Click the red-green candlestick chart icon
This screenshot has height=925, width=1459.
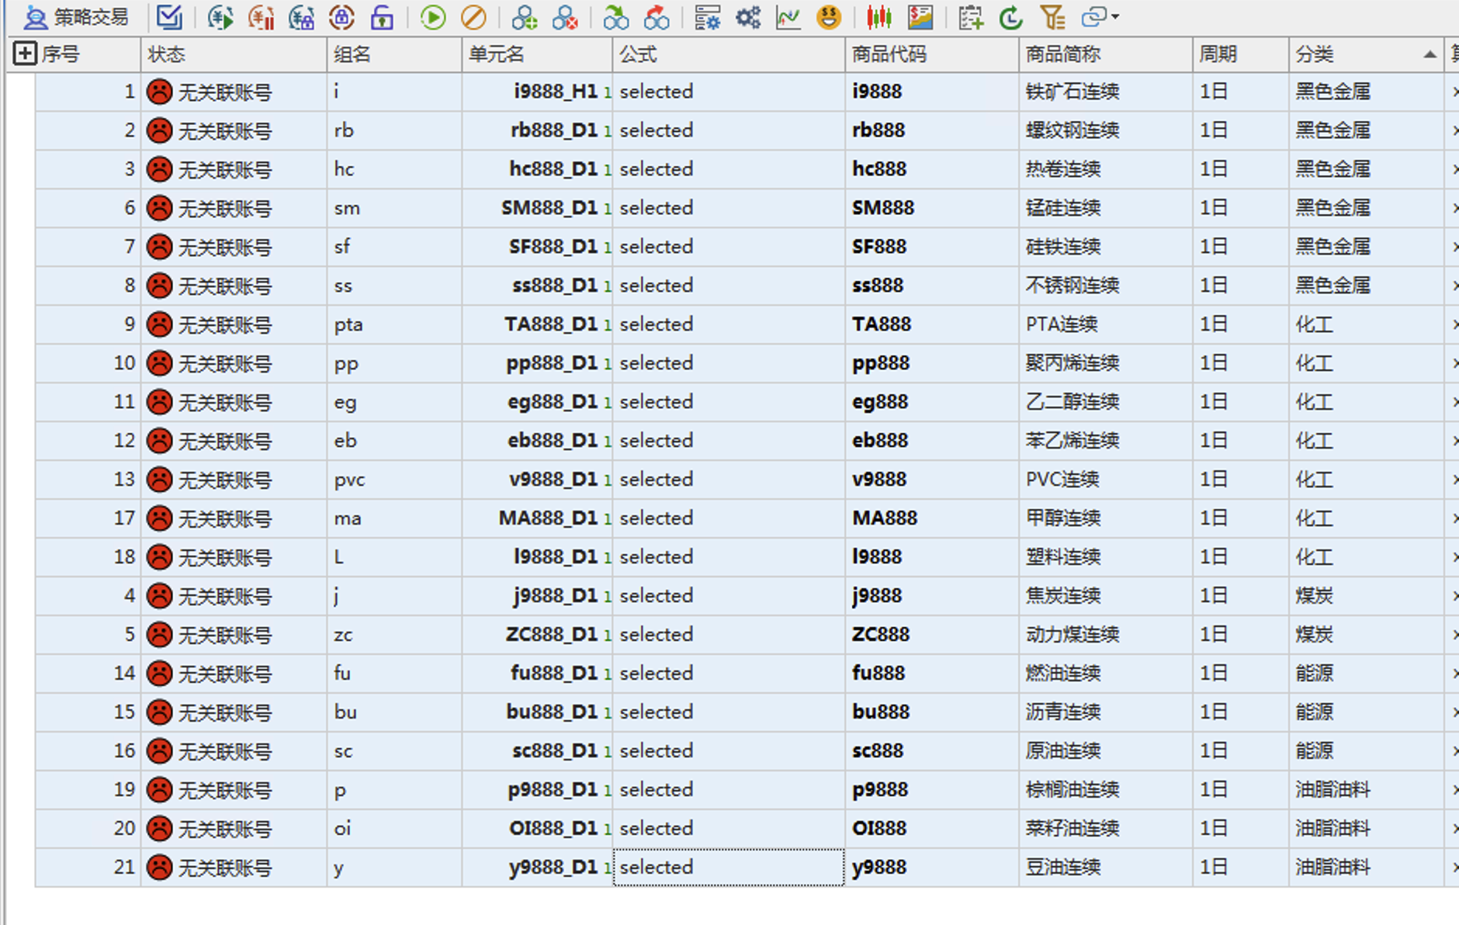879,16
